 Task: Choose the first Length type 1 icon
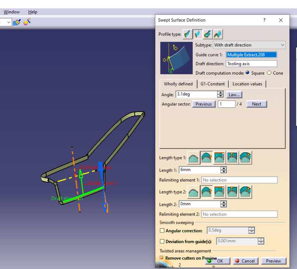coord(193,158)
